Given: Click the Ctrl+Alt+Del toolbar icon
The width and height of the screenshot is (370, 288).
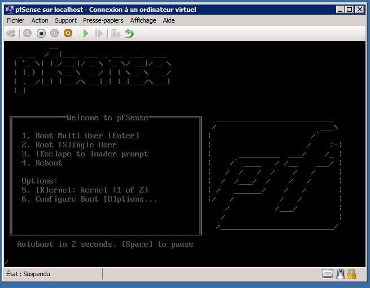Looking at the screenshot, I should (x=11, y=33).
